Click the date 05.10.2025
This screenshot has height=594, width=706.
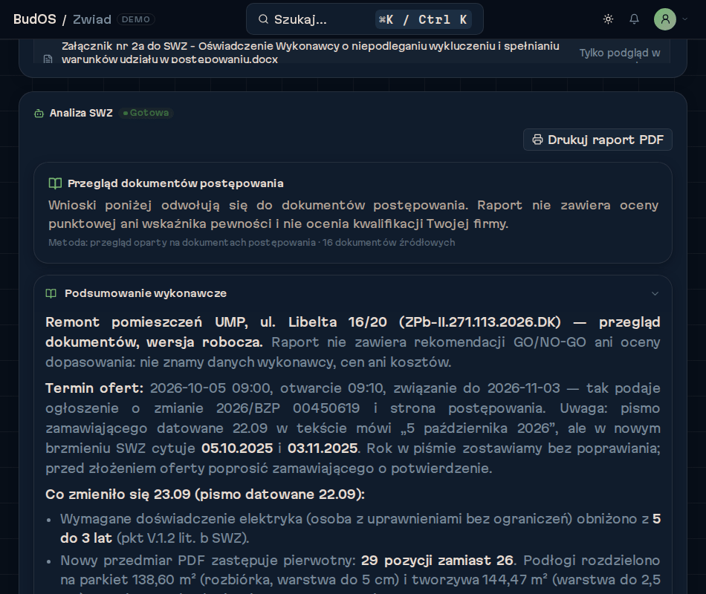[237, 448]
